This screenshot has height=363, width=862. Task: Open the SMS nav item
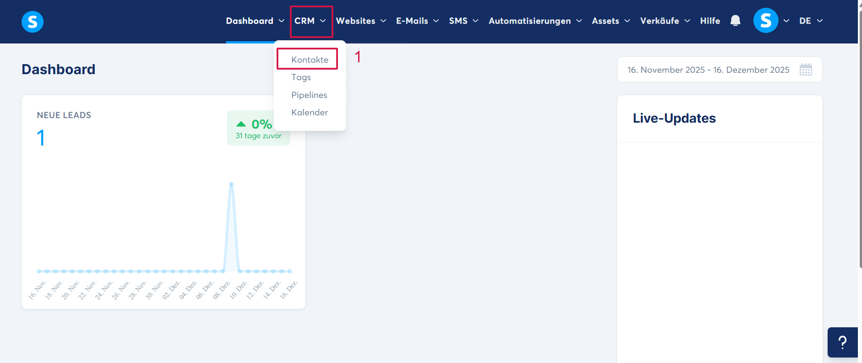(x=458, y=21)
